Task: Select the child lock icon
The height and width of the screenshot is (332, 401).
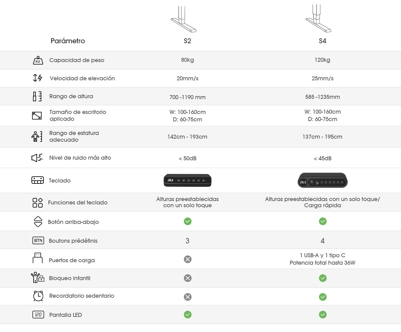Action: point(37,277)
